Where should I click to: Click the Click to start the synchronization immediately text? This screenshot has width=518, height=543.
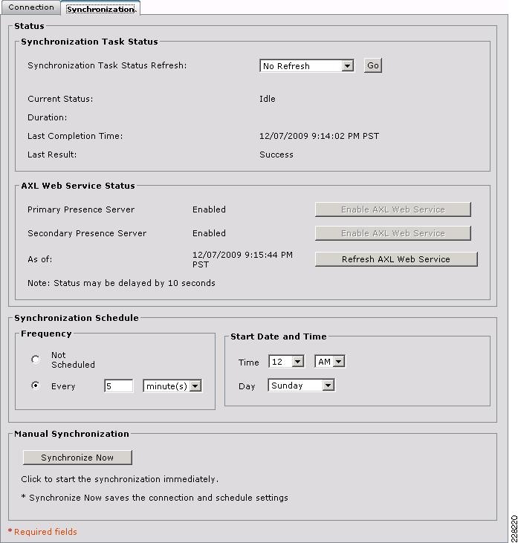pyautogui.click(x=120, y=479)
